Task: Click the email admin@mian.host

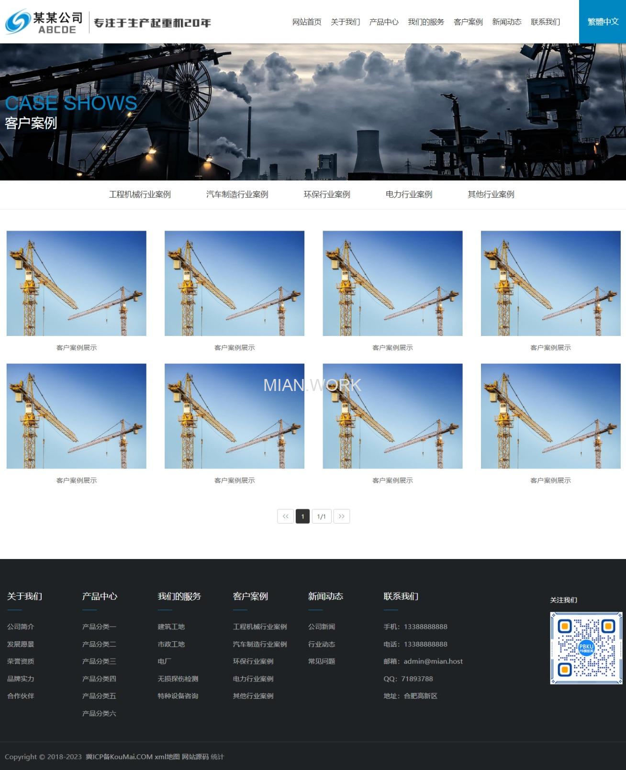Action: point(433,661)
